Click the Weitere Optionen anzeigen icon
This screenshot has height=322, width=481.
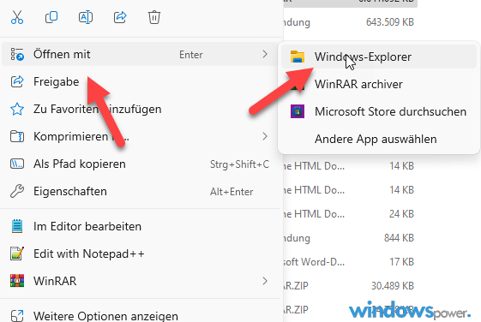coord(17,316)
